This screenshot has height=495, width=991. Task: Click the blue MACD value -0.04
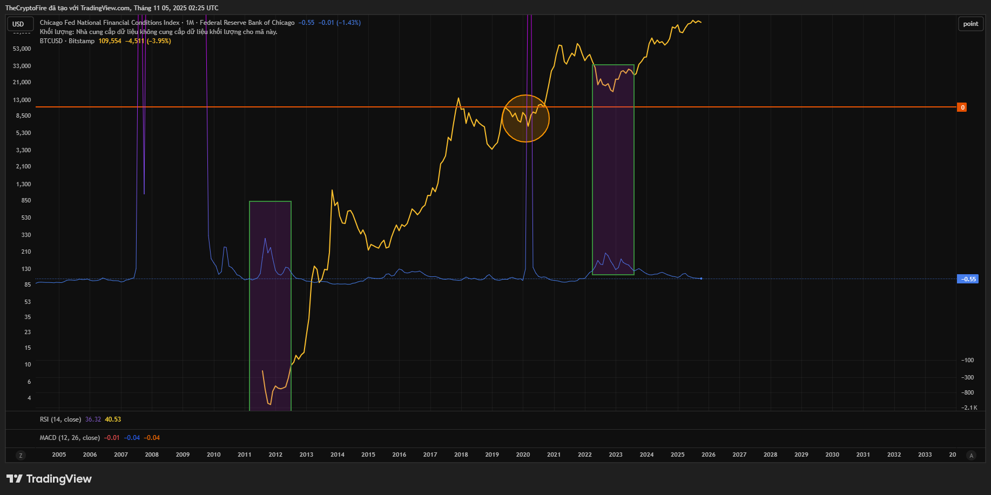tap(132, 438)
